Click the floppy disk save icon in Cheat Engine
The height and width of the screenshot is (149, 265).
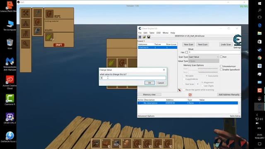coord(149,37)
